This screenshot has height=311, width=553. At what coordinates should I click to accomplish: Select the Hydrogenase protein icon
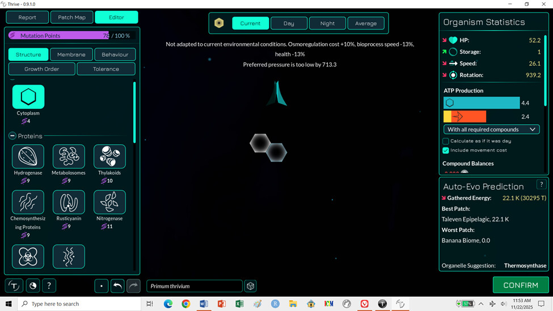(28, 157)
